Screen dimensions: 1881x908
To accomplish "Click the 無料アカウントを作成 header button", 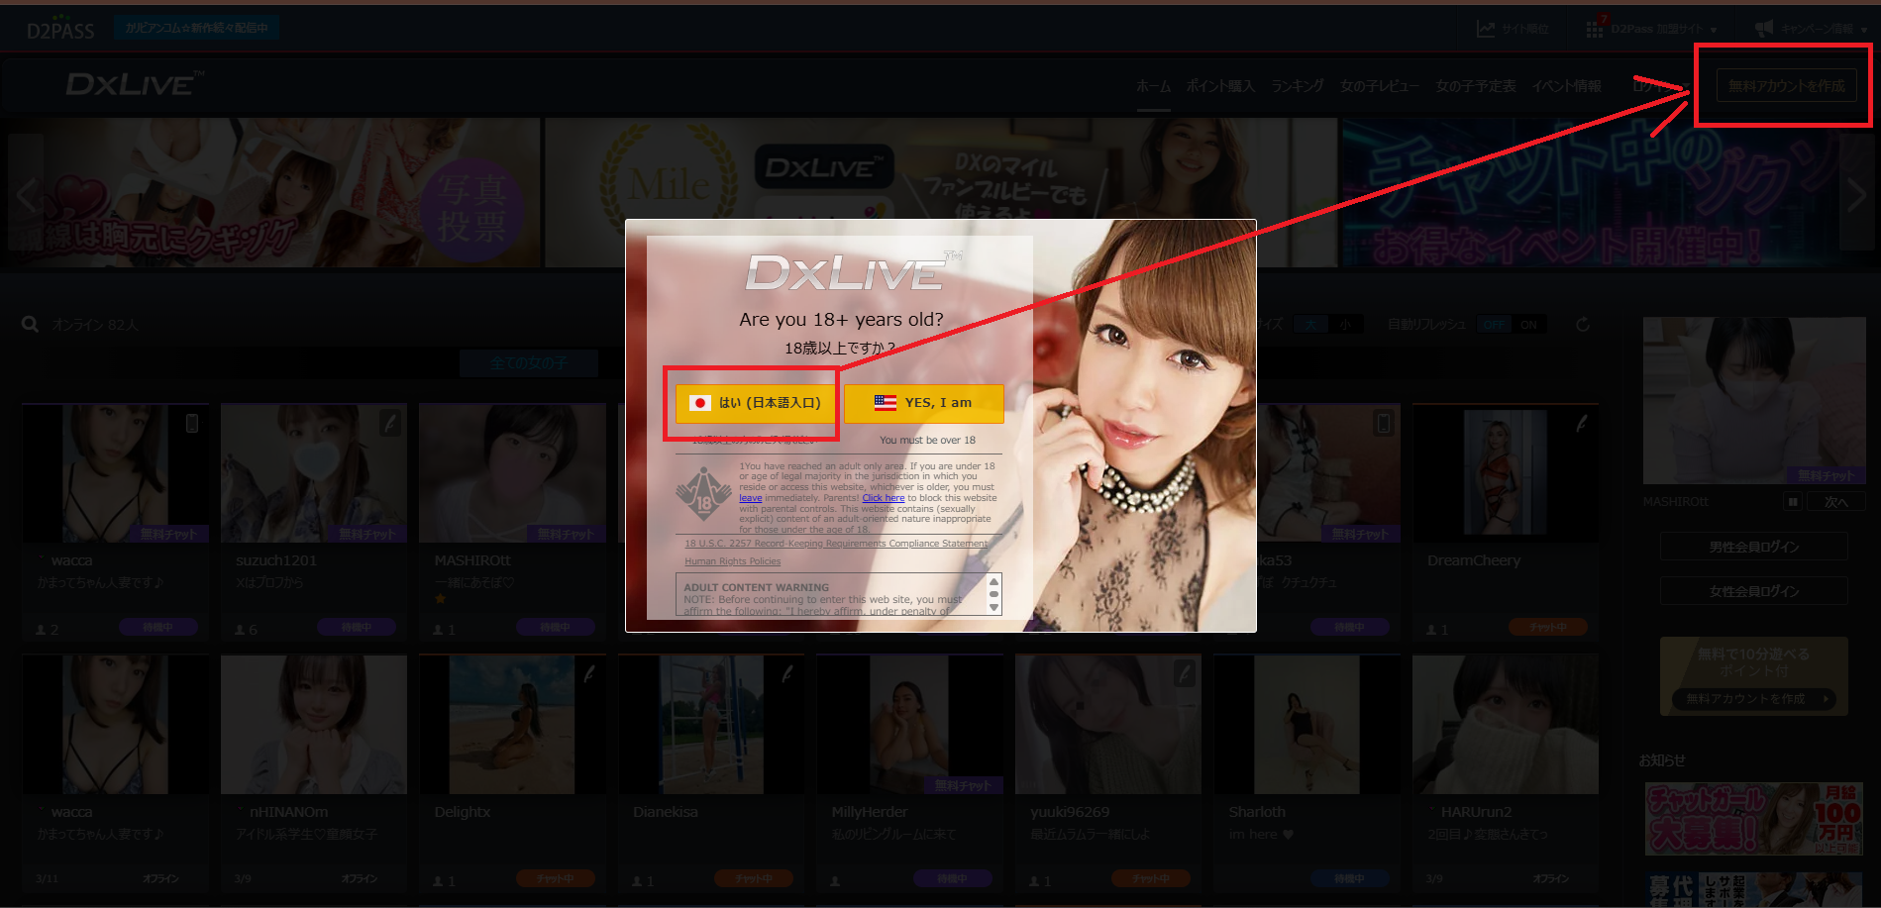I will (x=1787, y=86).
